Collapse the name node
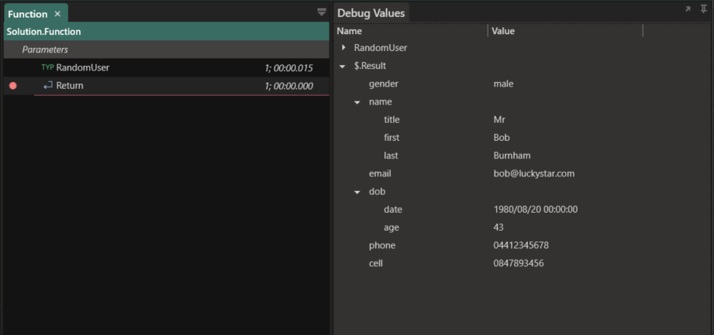The height and width of the screenshot is (335, 714). pyautogui.click(x=357, y=102)
